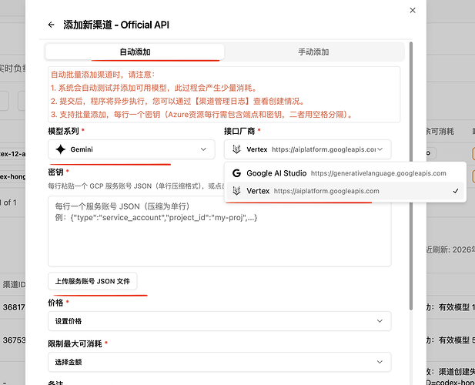The image size is (475, 385).
Task: Click the 限制最大可消耗 label
Action: pos(75,343)
